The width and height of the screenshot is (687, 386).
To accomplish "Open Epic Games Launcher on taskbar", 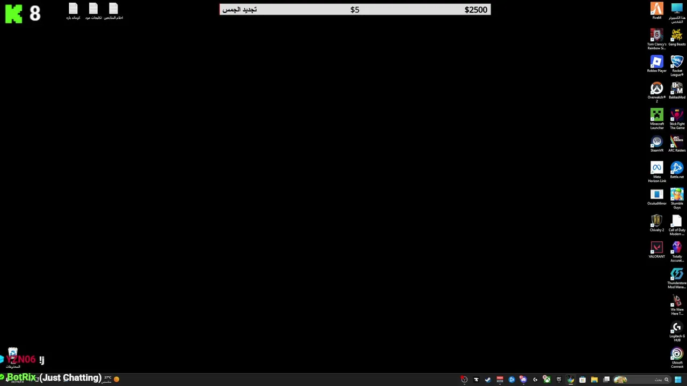I will (x=559, y=380).
